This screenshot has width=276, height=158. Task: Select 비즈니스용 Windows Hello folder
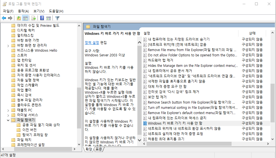tap(37, 50)
